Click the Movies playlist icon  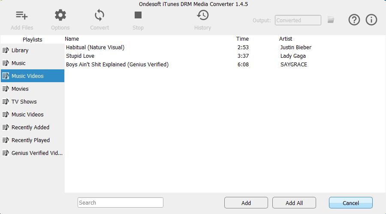click(x=6, y=89)
